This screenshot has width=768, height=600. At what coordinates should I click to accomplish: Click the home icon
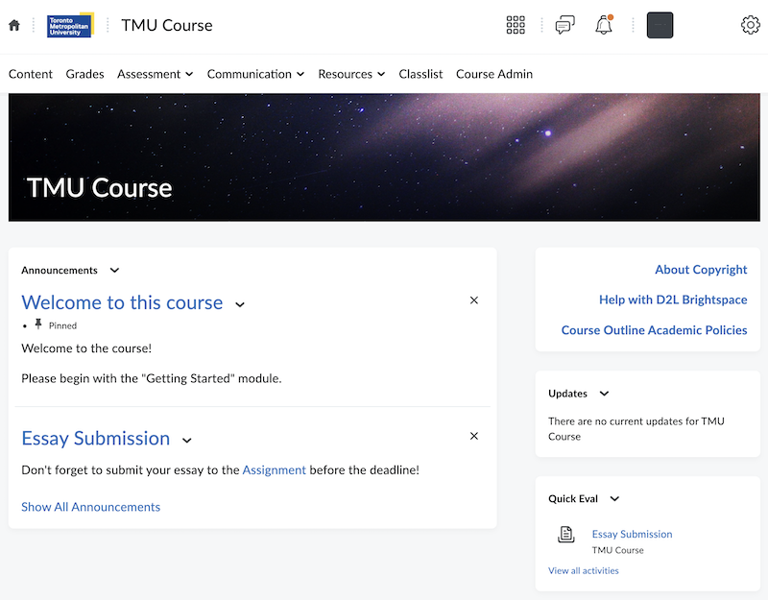point(13,26)
